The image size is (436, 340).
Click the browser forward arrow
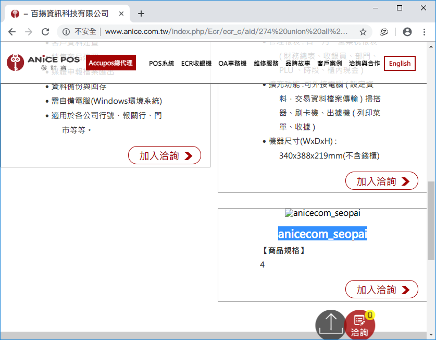(29, 32)
